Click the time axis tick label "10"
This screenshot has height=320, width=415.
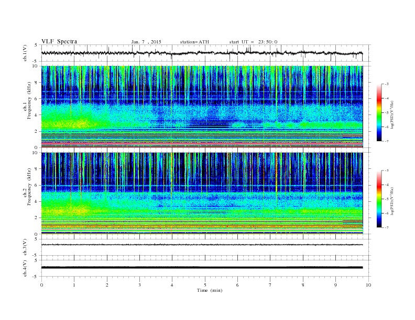click(x=368, y=285)
